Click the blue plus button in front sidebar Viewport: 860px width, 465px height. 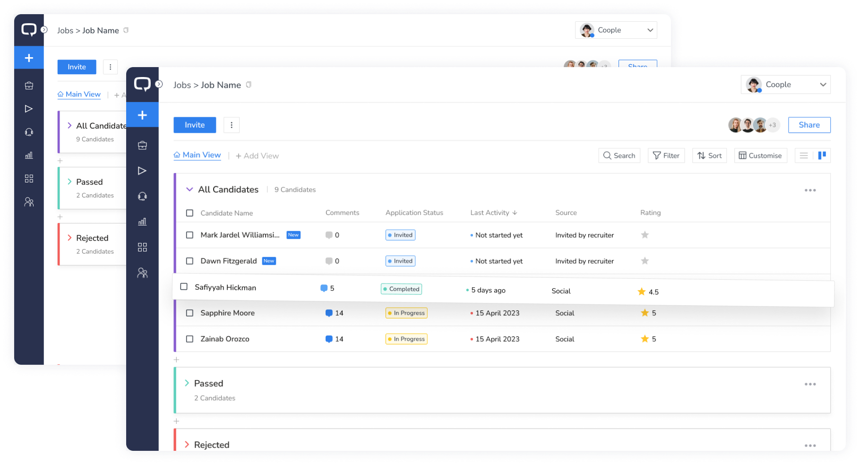pos(142,115)
